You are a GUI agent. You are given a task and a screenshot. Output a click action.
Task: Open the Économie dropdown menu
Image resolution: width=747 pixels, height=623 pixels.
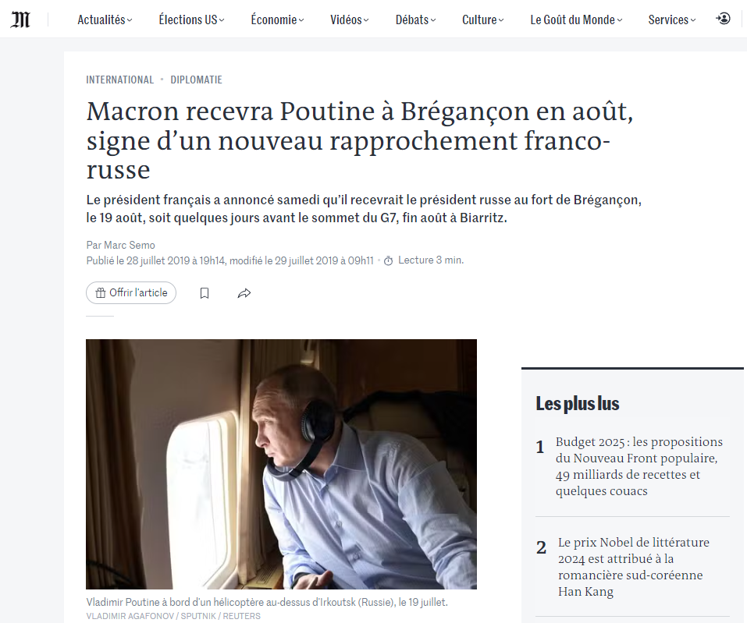277,20
